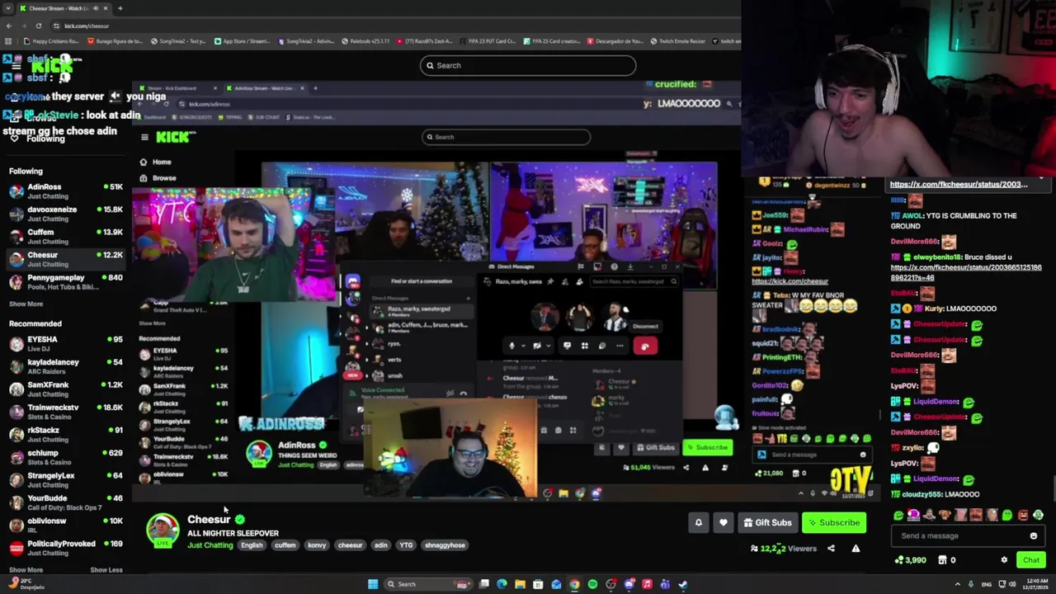
Task: Open PoliticallyProvoked recommended channel
Action: 66,548
